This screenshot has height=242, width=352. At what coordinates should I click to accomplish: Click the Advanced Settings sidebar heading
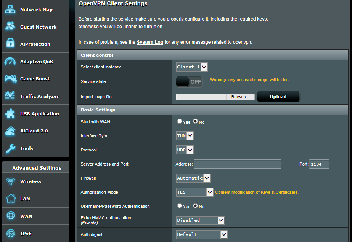[37, 168]
